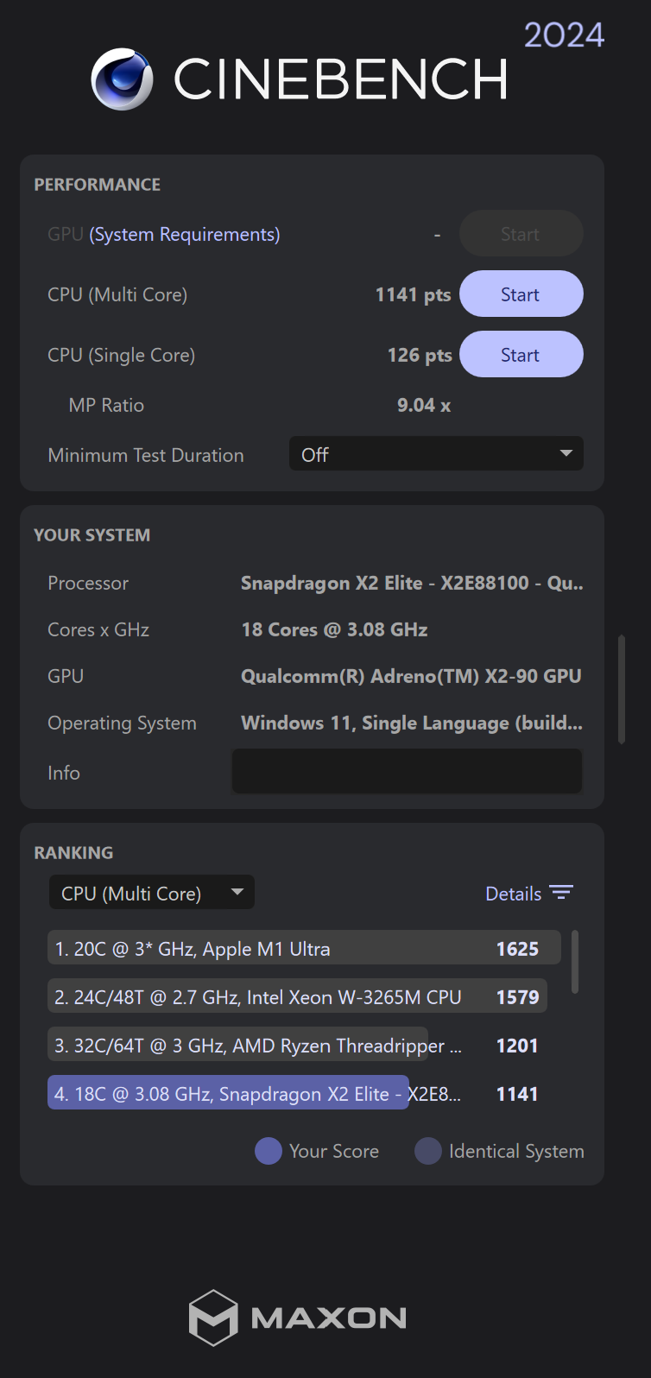Click the Your Score legend circle

(269, 1151)
